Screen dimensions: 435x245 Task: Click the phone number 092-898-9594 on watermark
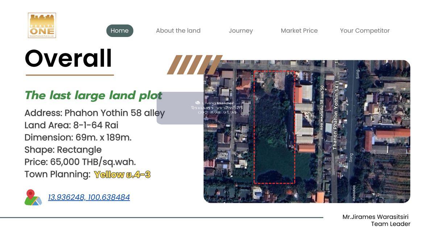click(x=217, y=113)
